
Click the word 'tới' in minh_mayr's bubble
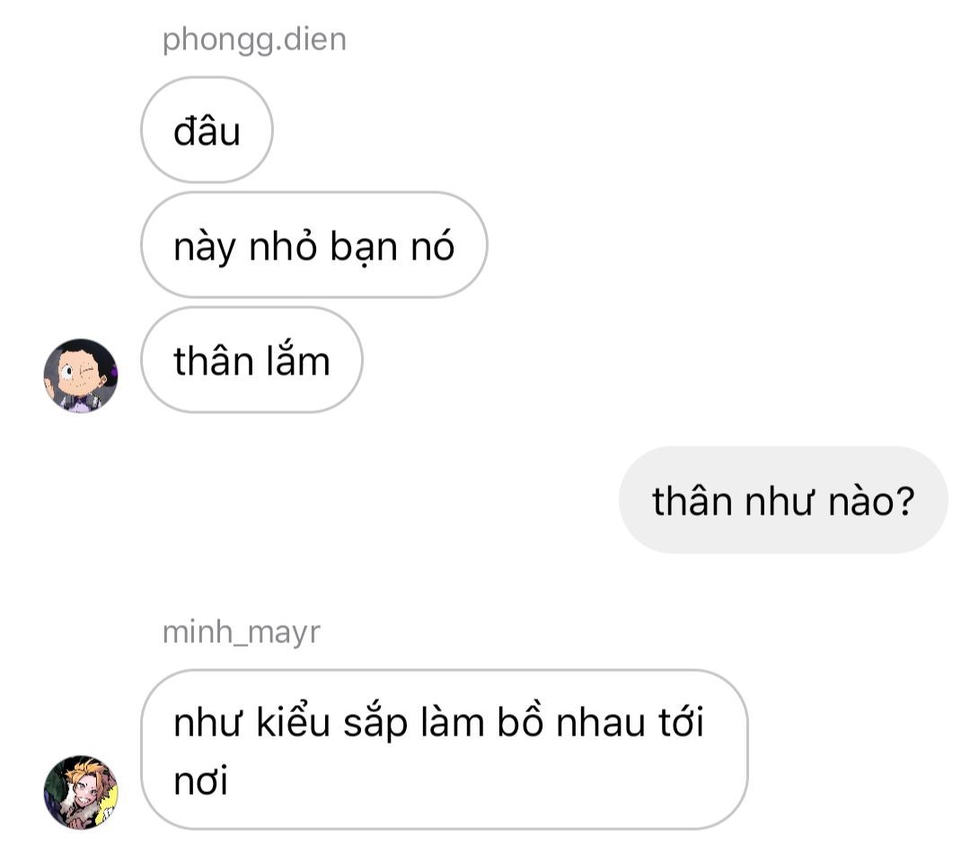(681, 721)
